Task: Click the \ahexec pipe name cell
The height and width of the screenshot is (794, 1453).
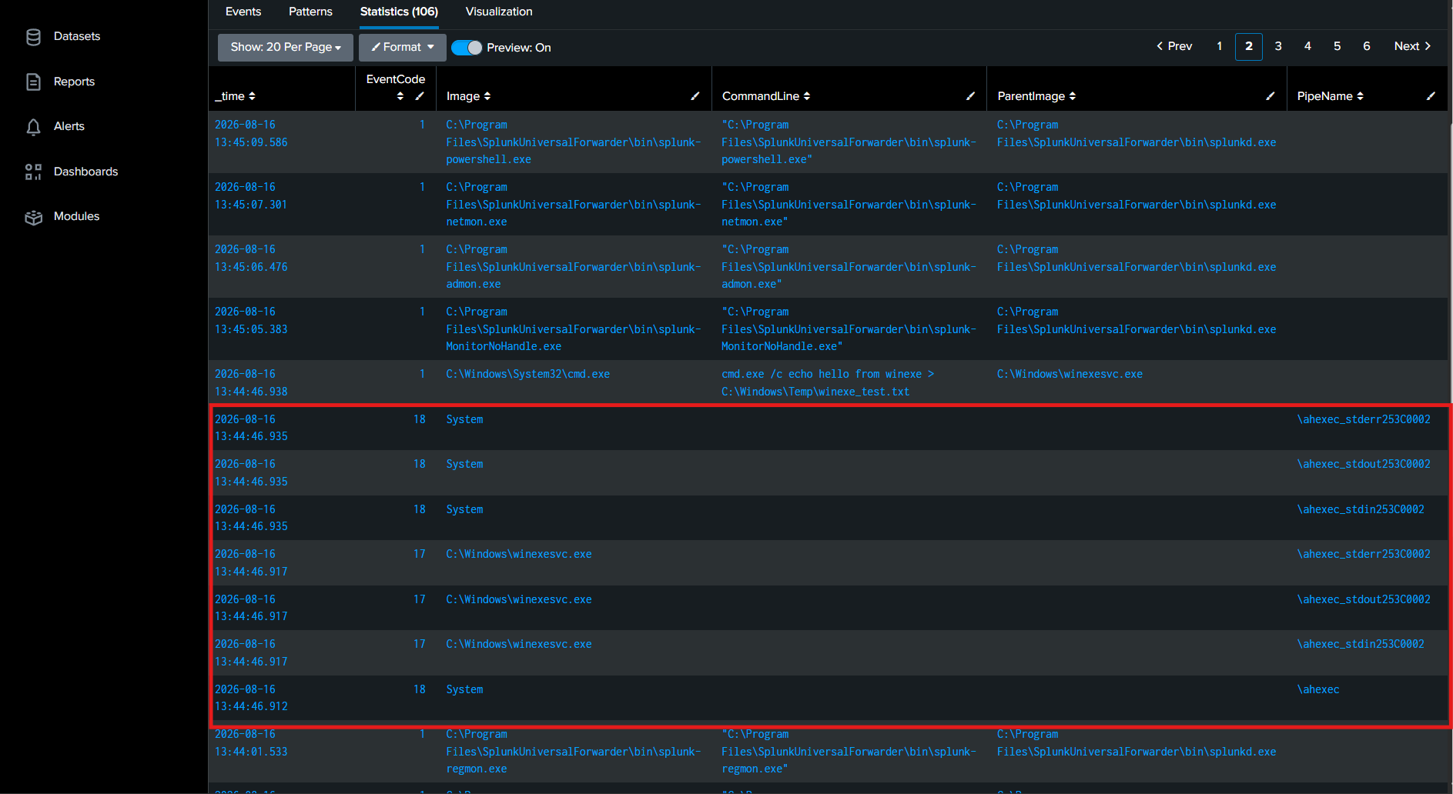Action: tap(1317, 689)
